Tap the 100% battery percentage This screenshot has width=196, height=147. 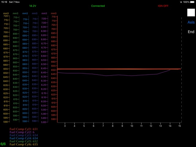186,2
